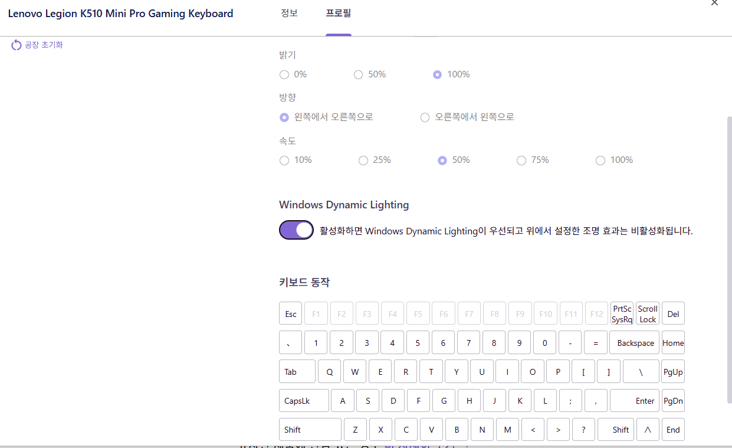Set brightness to 50%
This screenshot has height=448, width=732.
coord(358,74)
